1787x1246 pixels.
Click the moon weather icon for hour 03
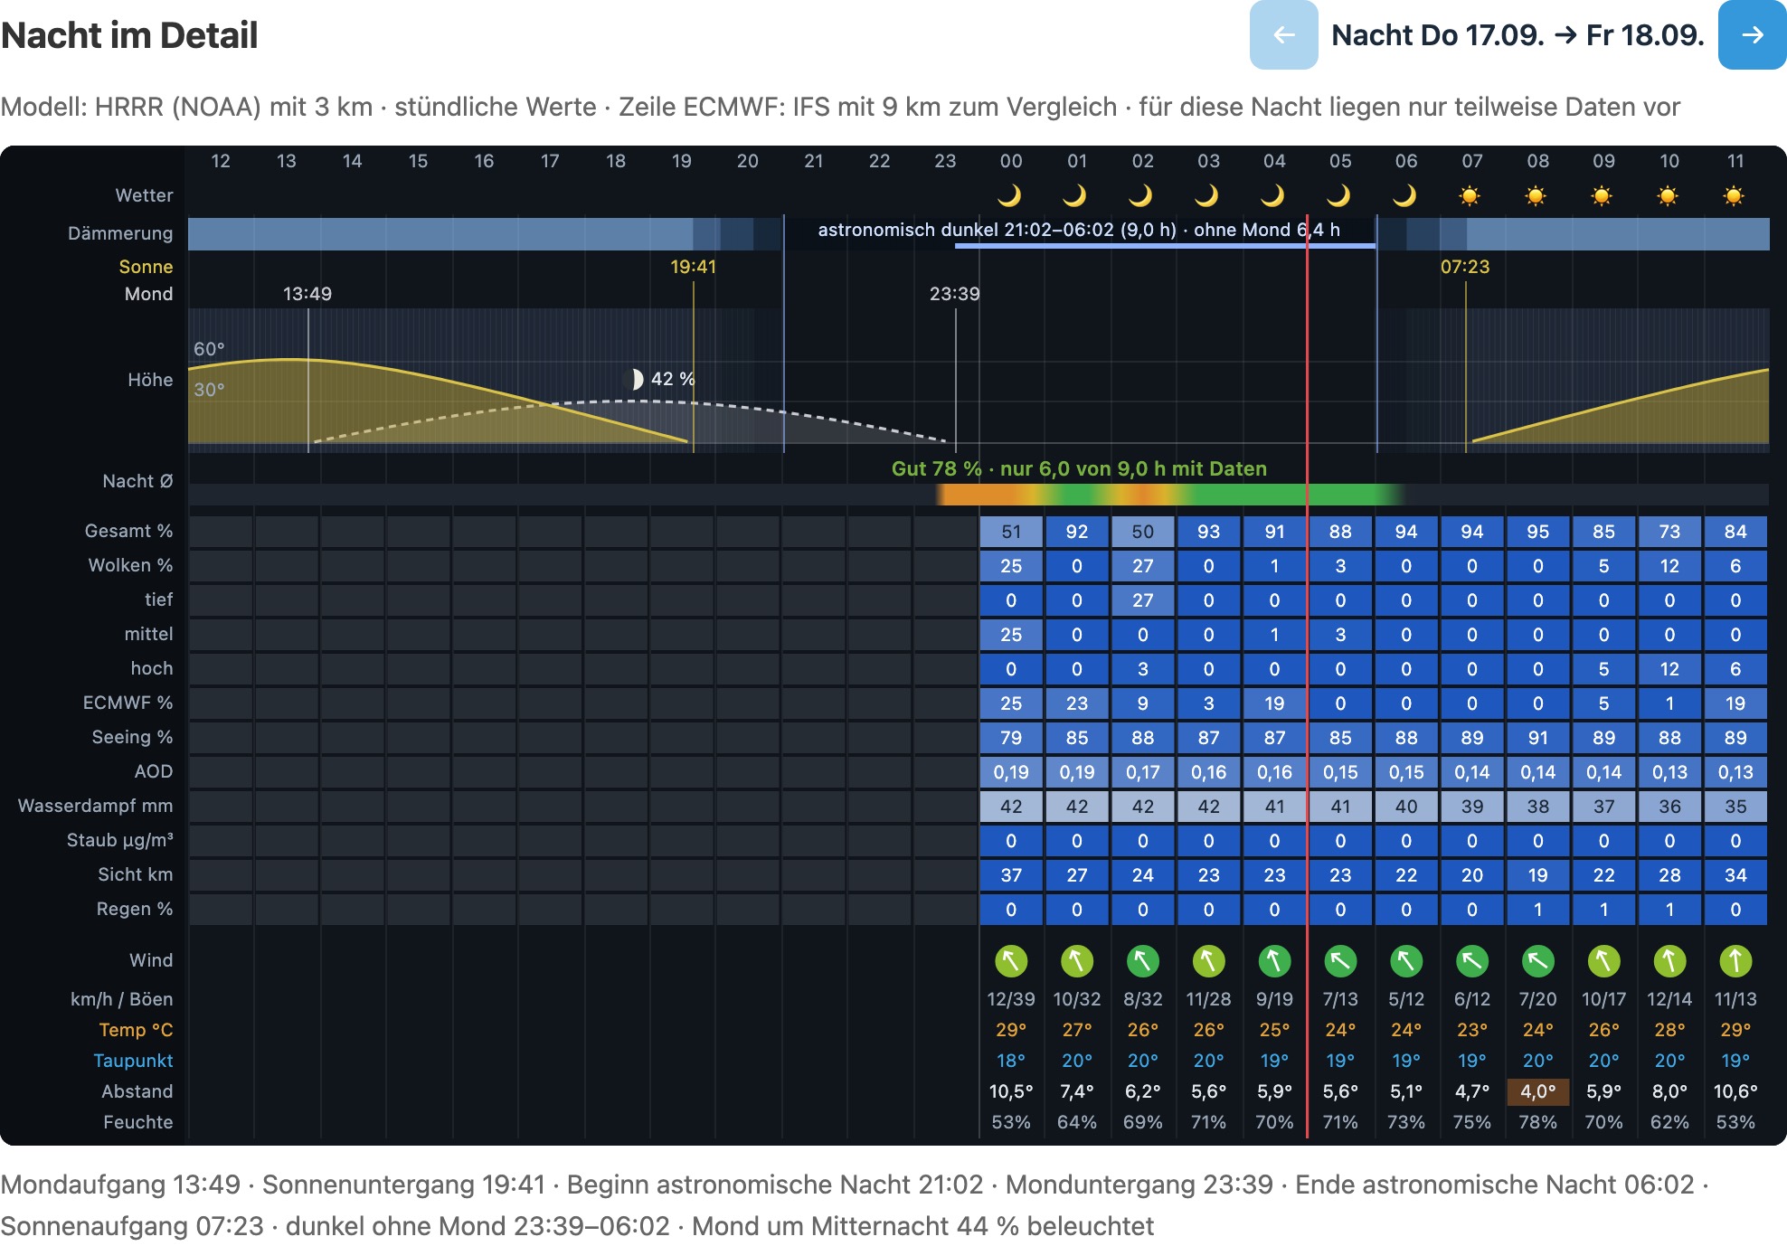1208,195
